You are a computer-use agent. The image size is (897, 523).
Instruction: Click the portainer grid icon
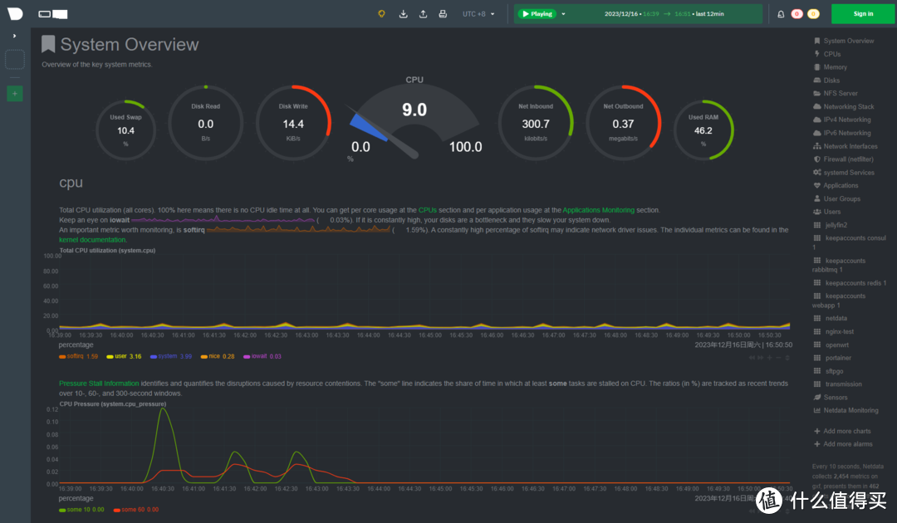[x=817, y=358]
